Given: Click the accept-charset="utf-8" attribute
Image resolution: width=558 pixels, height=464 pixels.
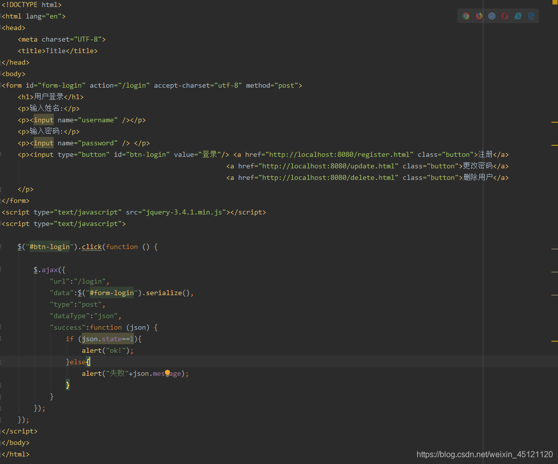Looking at the screenshot, I should pos(198,85).
